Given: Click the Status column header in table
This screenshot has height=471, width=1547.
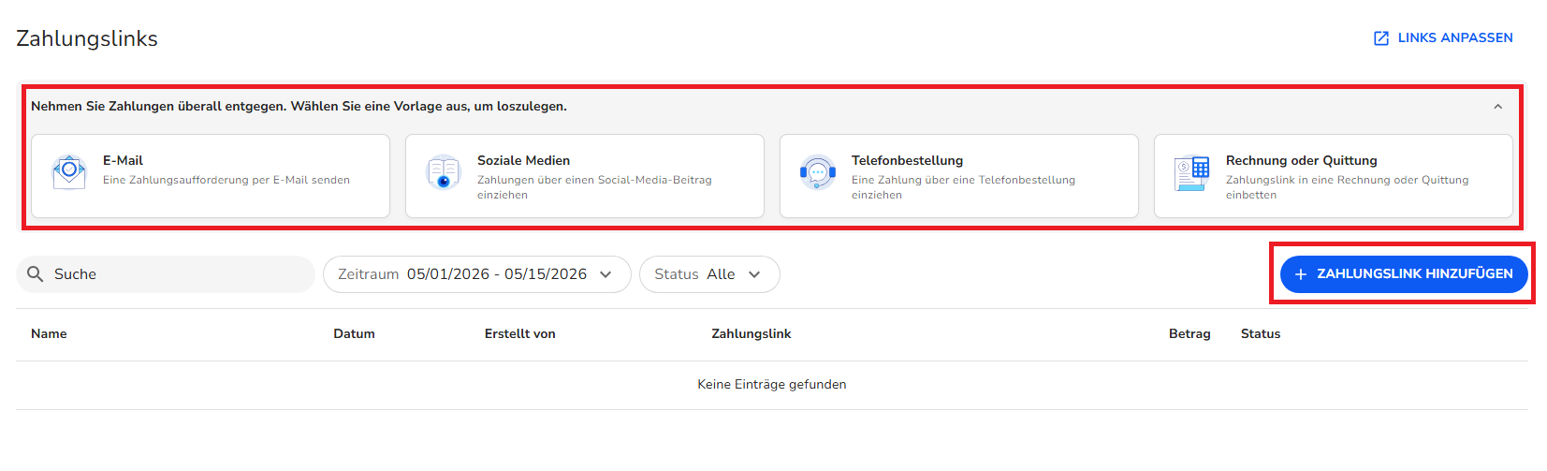Looking at the screenshot, I should 1261,334.
